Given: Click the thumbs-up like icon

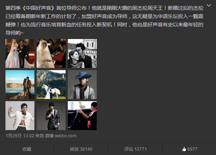Looking at the screenshot, I should tap(184, 149).
